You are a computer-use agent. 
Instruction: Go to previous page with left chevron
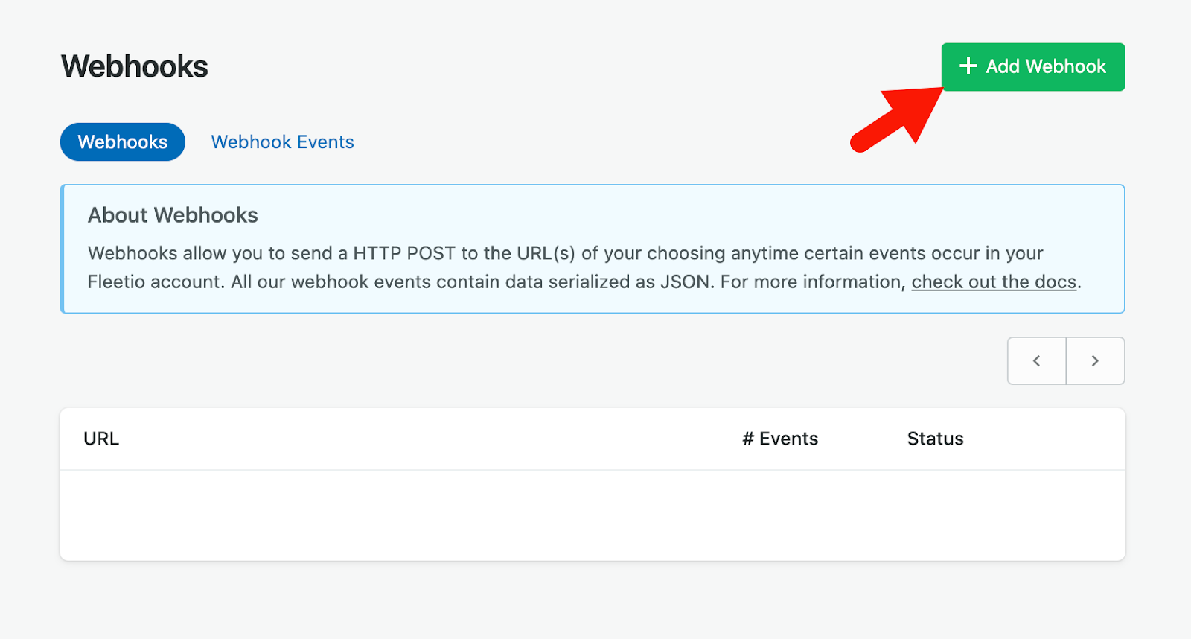1037,361
